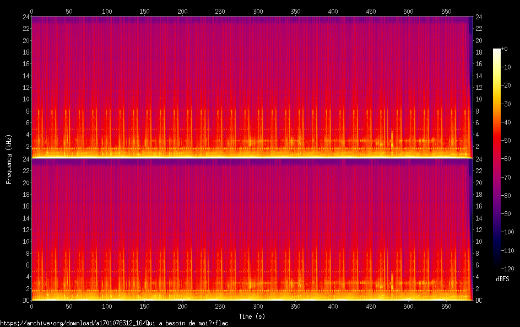Image resolution: width=520 pixels, height=327 pixels.
Task: Select the "-60" colorbar label
Action: 506,159
